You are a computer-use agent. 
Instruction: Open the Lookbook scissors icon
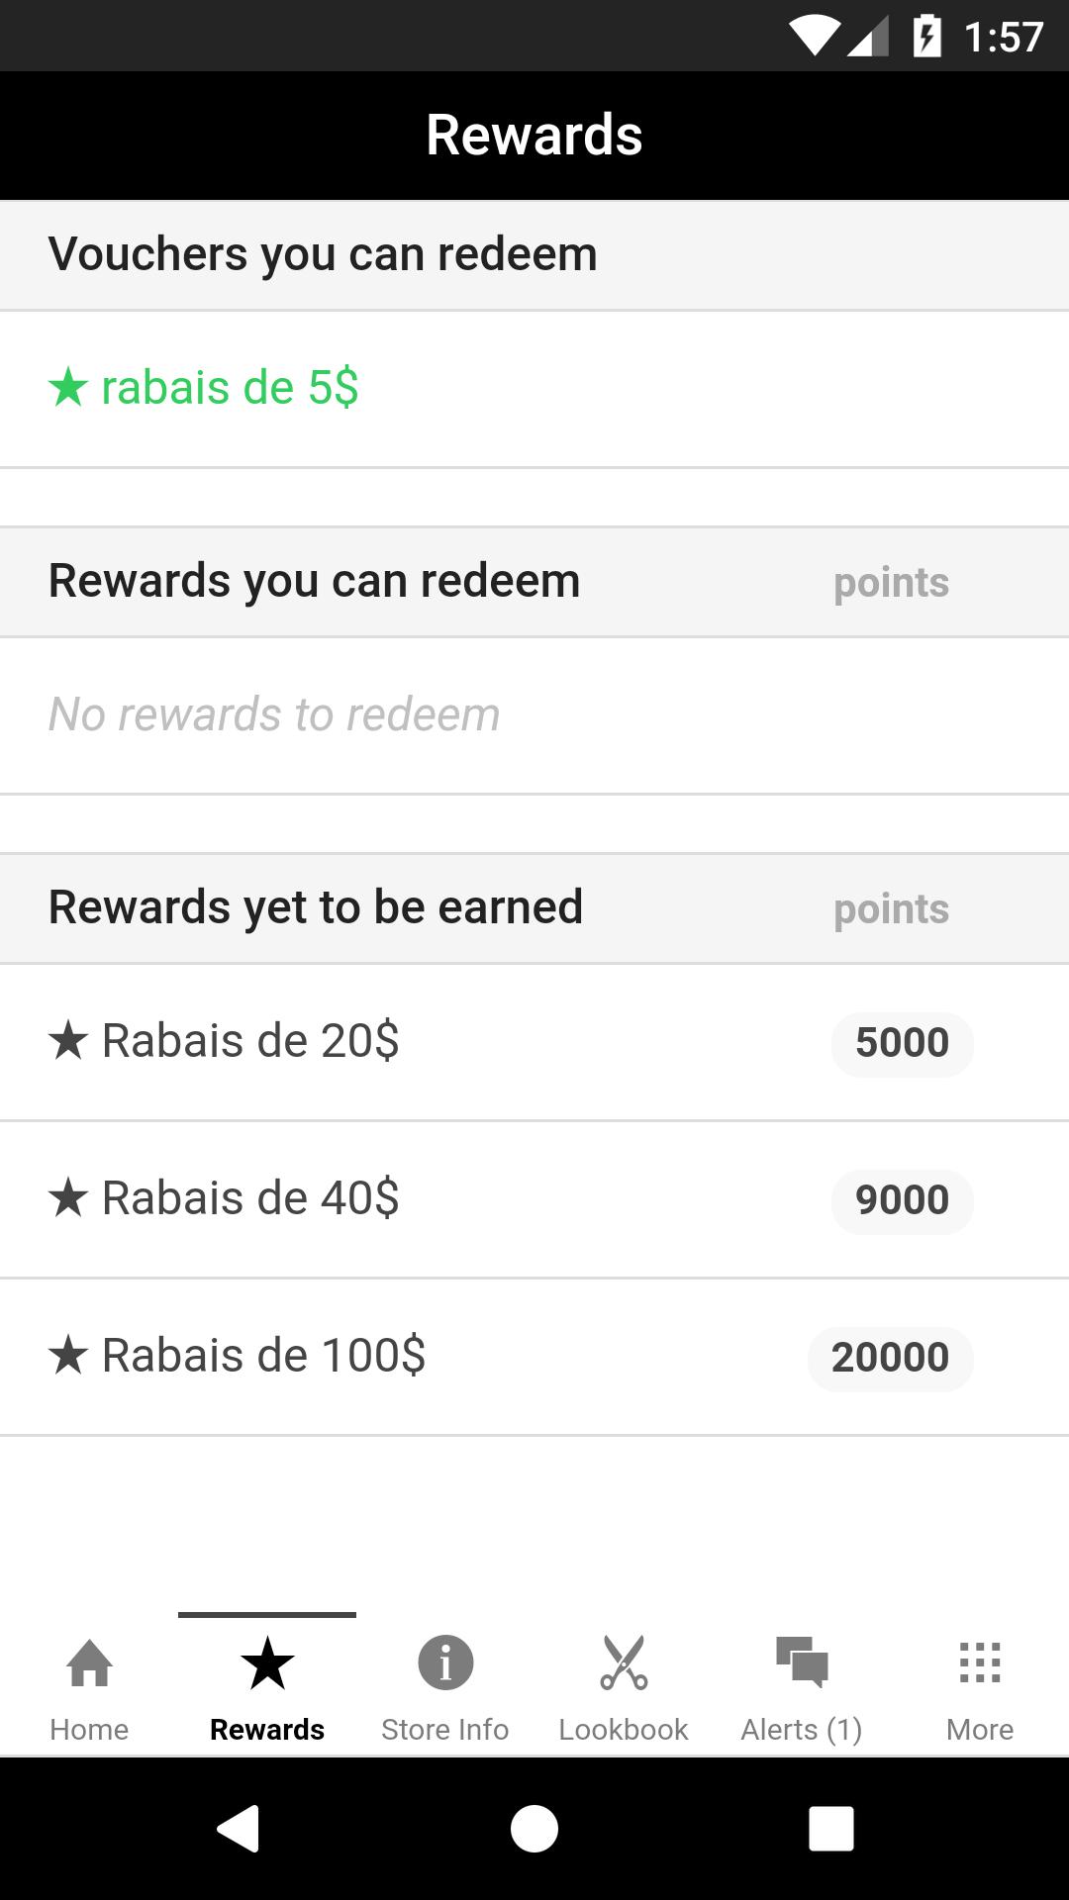pos(624,1662)
